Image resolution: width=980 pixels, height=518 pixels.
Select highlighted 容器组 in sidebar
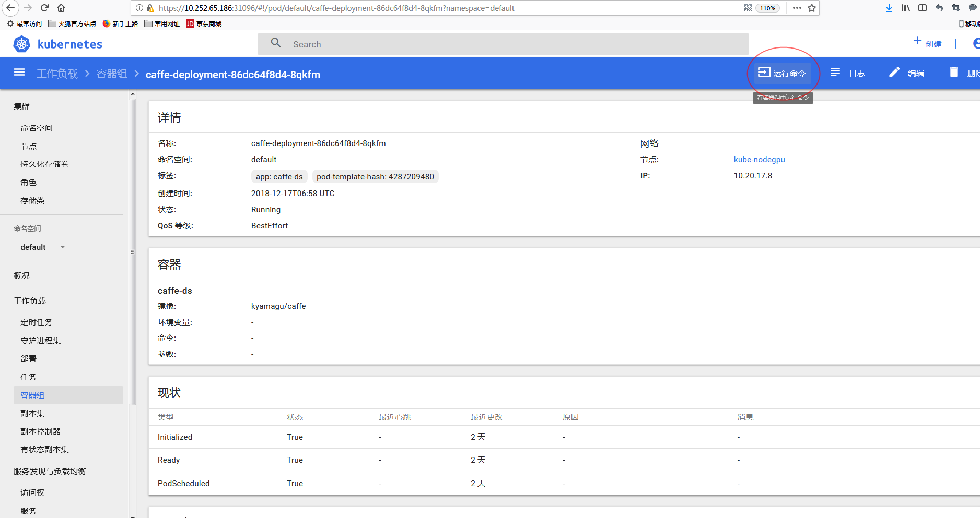[x=68, y=395]
